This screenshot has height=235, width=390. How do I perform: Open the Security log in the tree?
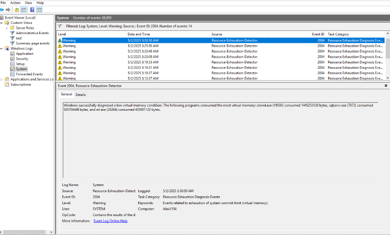[22, 59]
